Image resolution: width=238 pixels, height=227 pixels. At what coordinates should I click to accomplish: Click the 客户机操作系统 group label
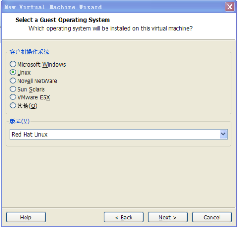point(29,52)
